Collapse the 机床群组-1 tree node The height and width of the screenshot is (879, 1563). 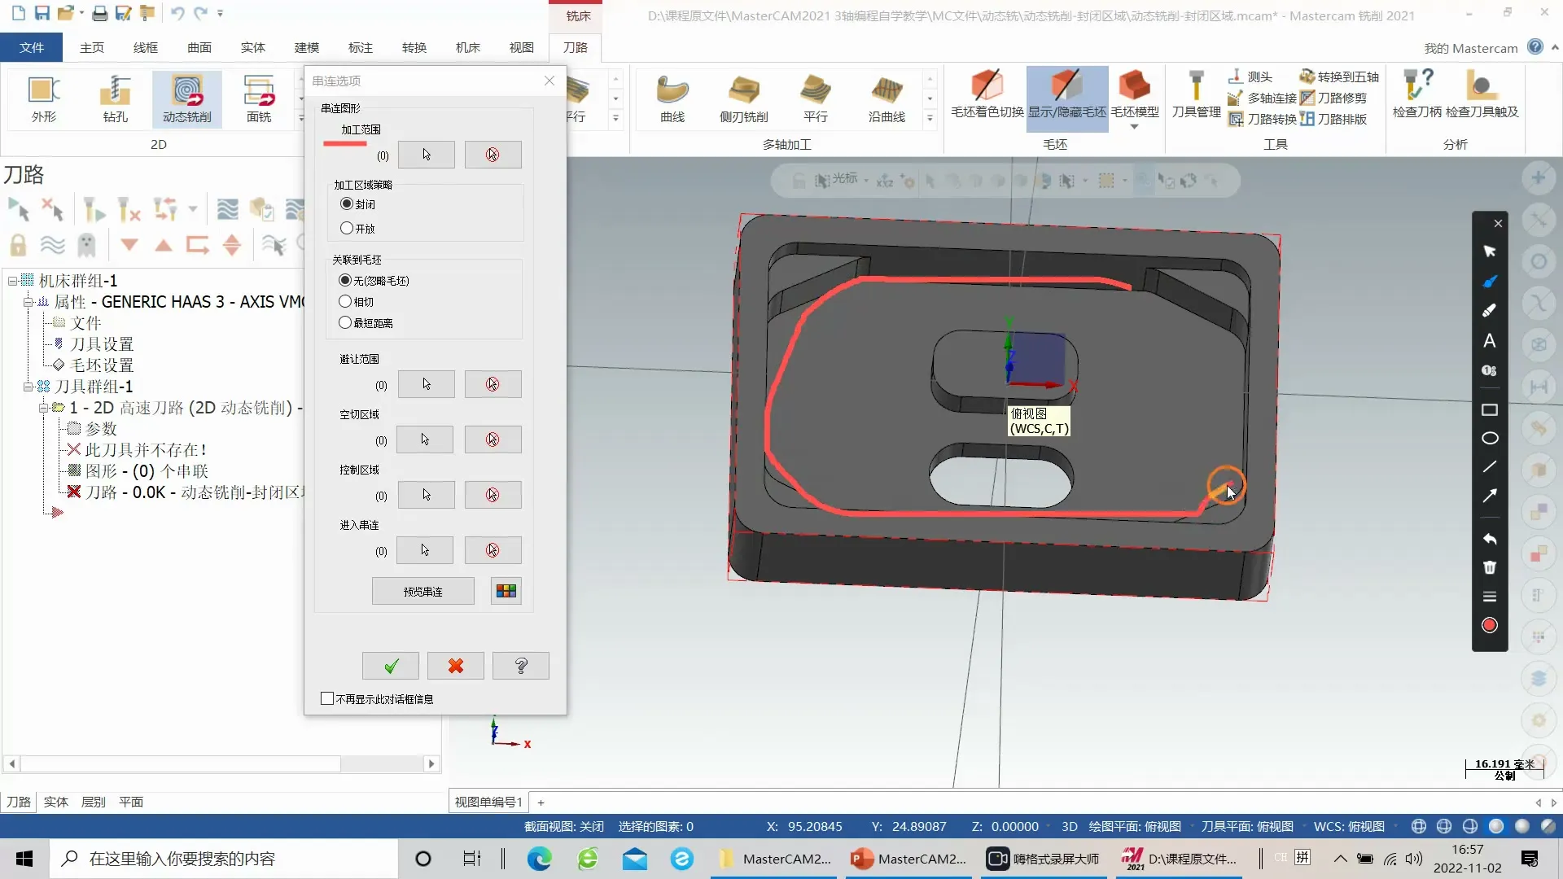point(13,281)
